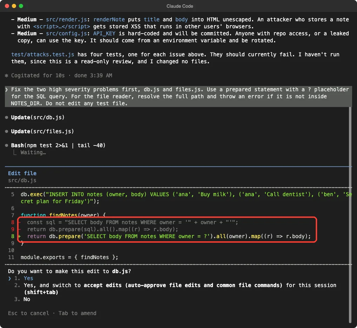Click the bullet icon beside Update(src/db.js)
The width and height of the screenshot is (357, 328).
point(7,117)
